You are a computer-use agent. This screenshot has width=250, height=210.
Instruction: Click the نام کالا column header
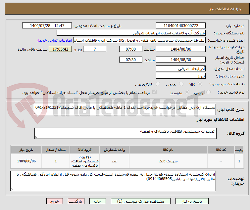168,150
